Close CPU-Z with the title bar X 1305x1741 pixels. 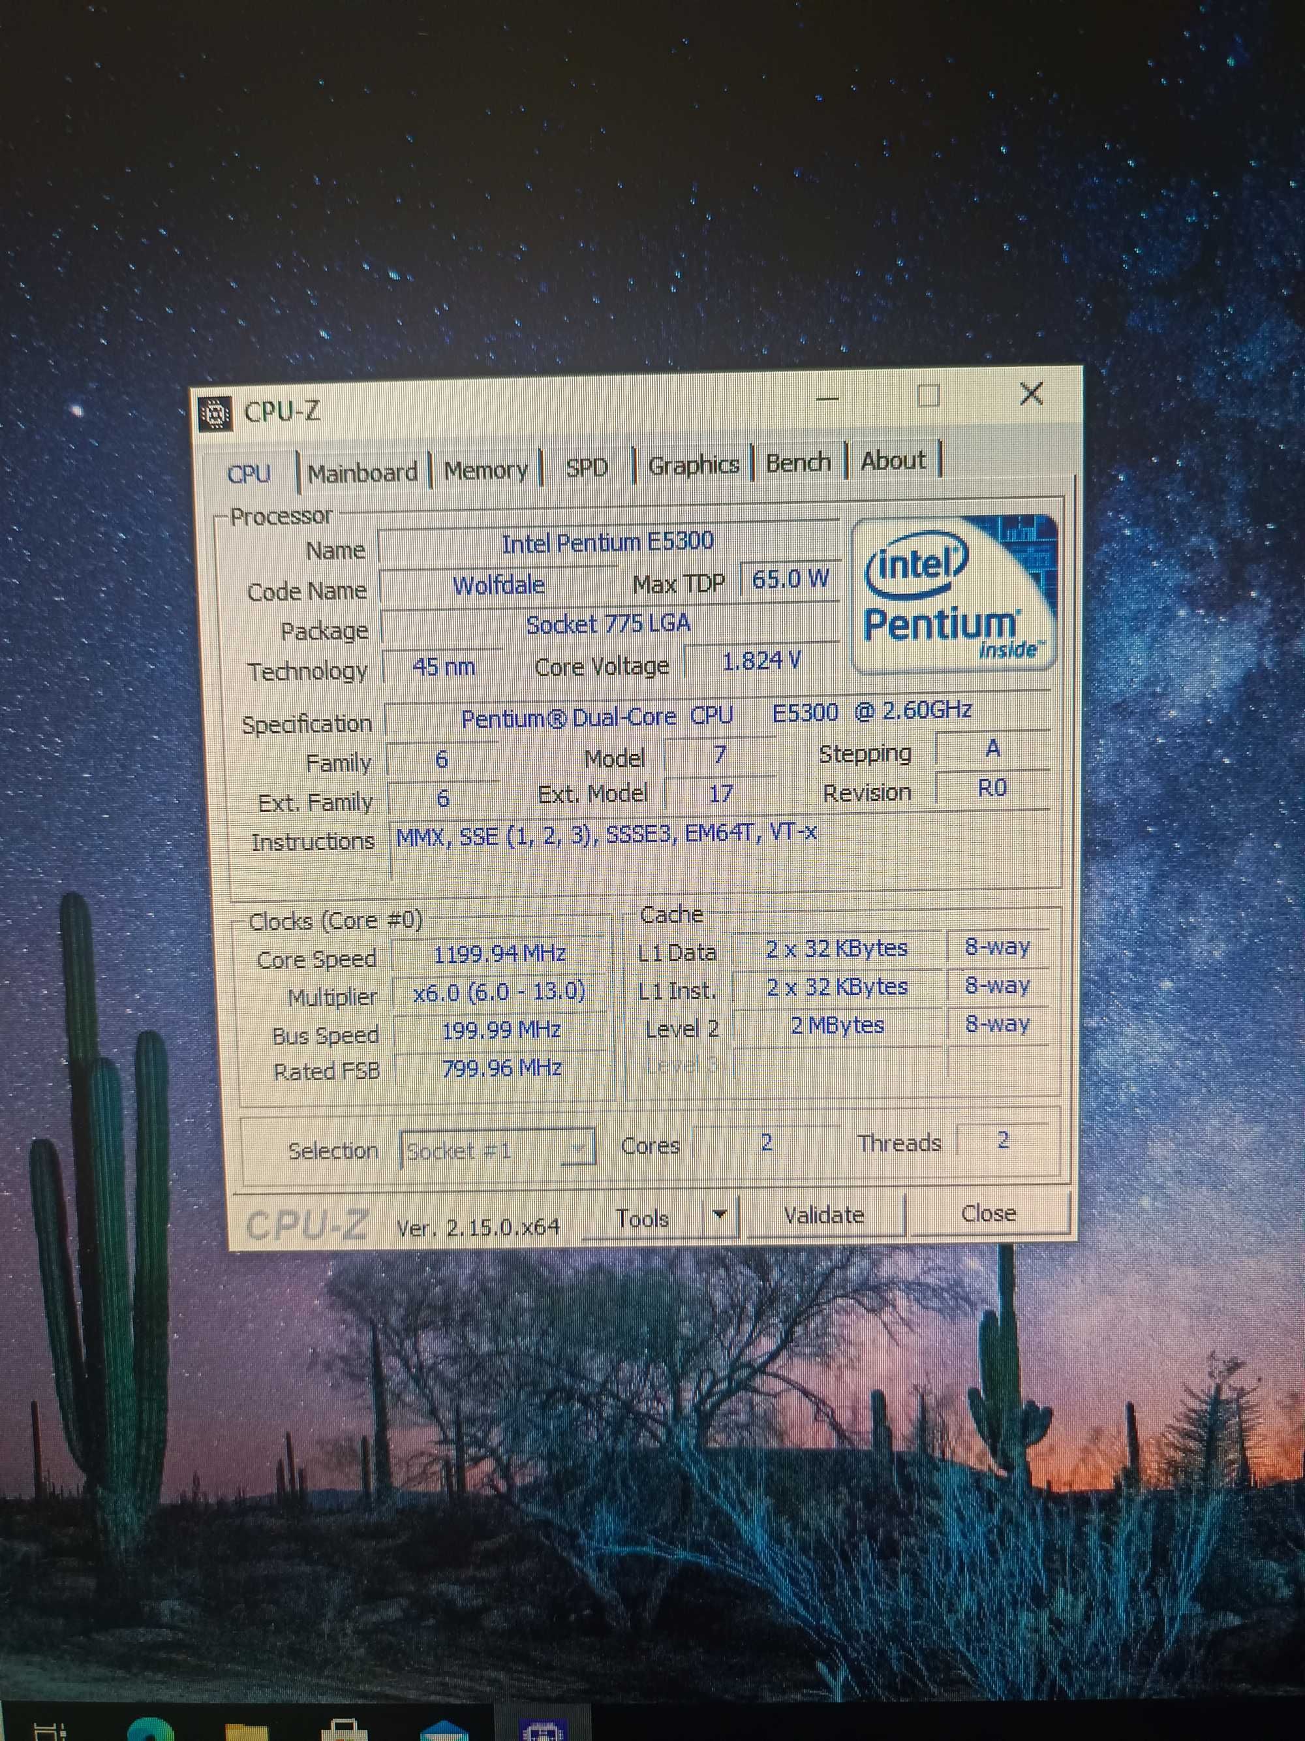tap(1030, 394)
